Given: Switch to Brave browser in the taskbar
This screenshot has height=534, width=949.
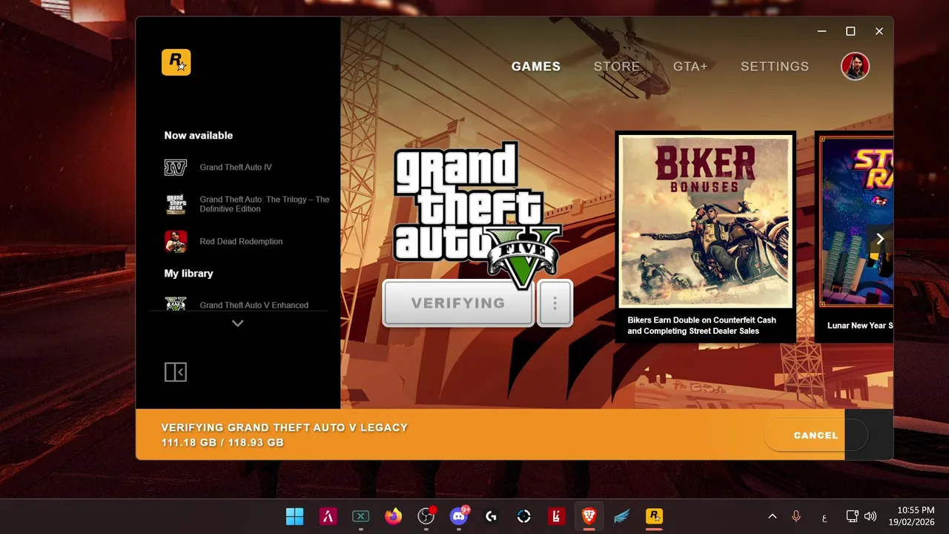Looking at the screenshot, I should click(x=589, y=516).
